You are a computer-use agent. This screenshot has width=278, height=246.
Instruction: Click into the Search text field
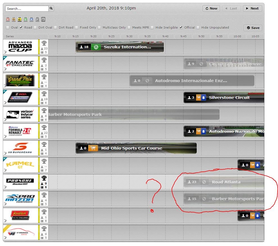(x=27, y=9)
